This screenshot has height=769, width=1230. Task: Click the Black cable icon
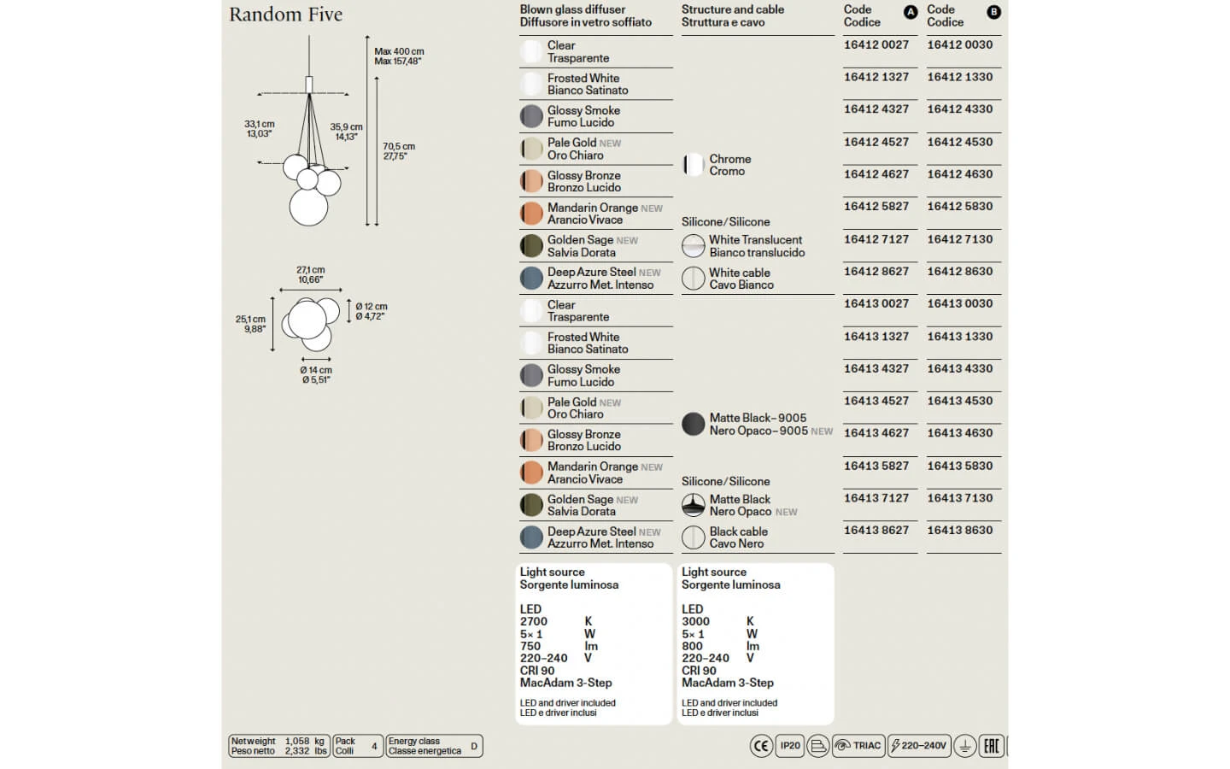tap(693, 537)
